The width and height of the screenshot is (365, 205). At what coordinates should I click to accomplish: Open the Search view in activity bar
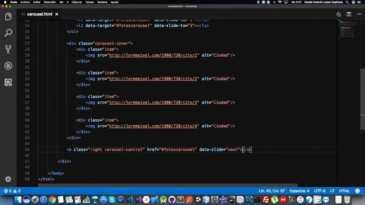8,33
